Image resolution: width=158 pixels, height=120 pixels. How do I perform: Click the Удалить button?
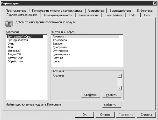click(x=111, y=95)
